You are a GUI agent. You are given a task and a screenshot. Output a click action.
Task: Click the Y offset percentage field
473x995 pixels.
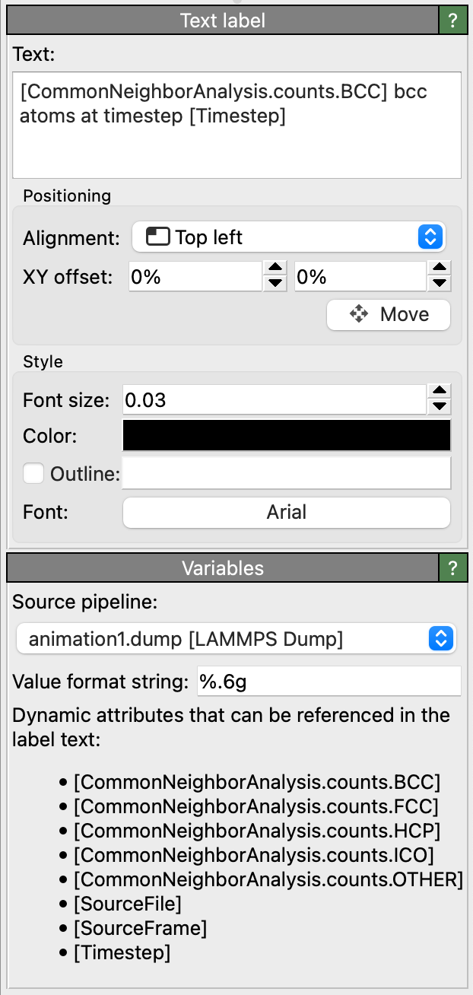359,277
